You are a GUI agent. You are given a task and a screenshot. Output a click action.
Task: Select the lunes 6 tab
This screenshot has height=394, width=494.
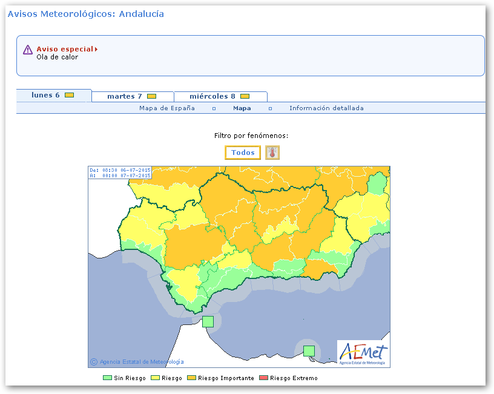[46, 96]
